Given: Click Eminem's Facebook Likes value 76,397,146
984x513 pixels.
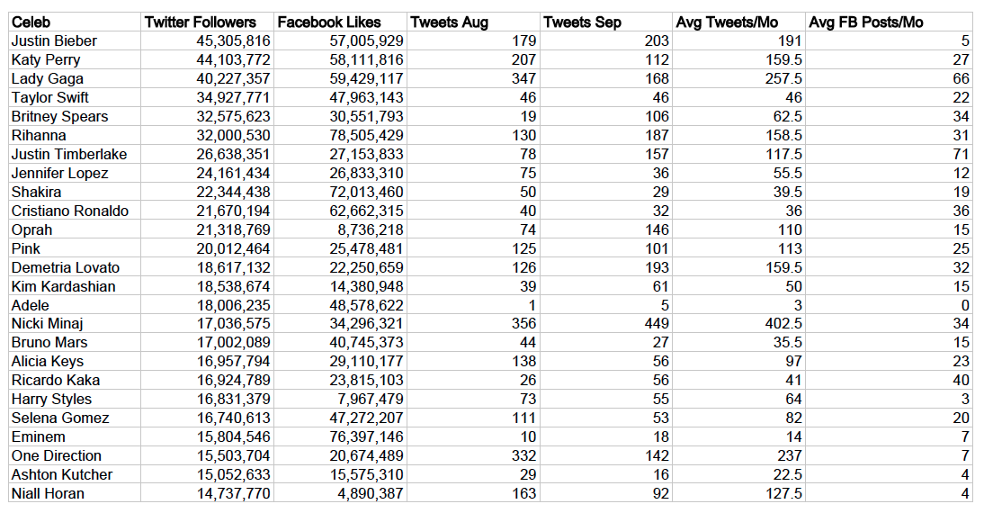Looking at the screenshot, I should (x=340, y=436).
